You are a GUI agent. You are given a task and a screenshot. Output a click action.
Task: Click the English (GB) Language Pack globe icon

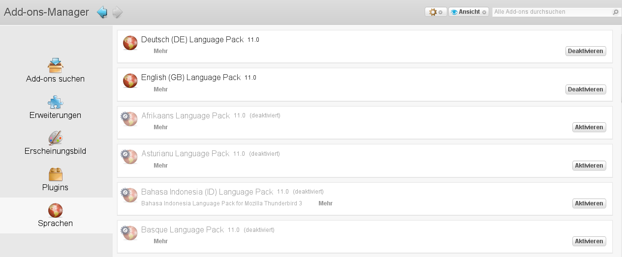(130, 81)
